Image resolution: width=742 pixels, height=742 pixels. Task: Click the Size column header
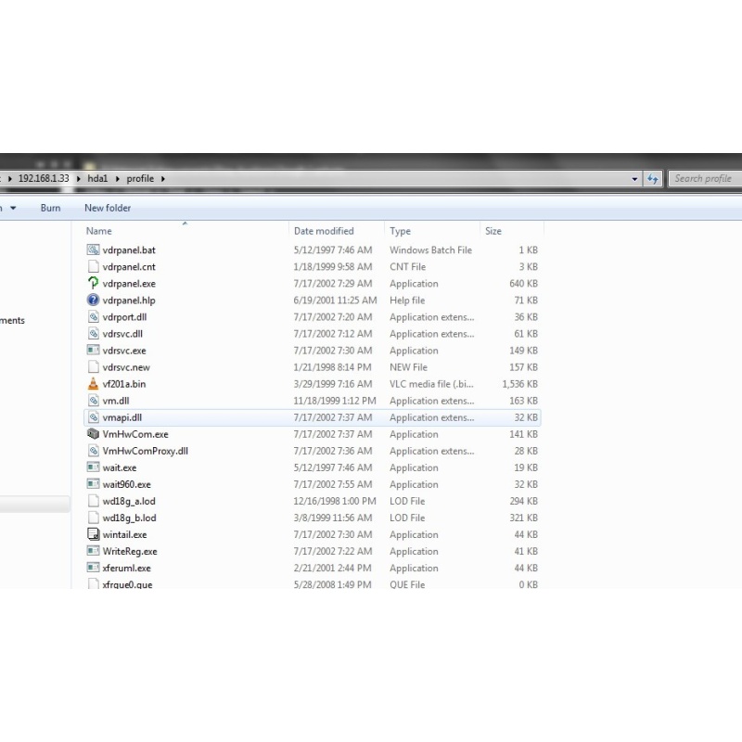tap(493, 231)
